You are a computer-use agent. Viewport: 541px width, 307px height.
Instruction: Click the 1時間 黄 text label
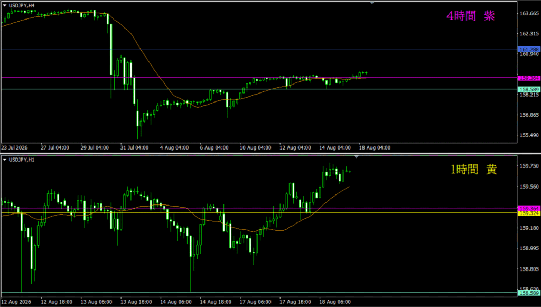[x=474, y=170]
